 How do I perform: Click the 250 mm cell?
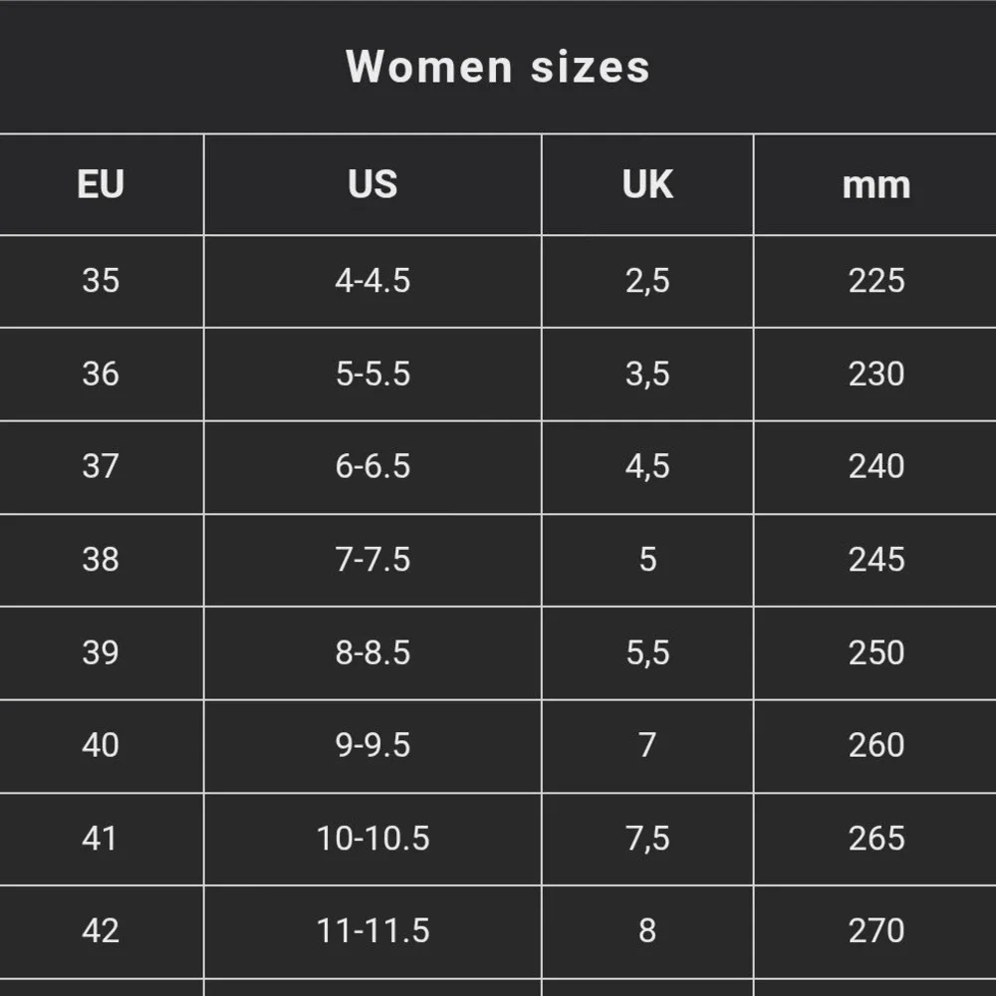875,653
